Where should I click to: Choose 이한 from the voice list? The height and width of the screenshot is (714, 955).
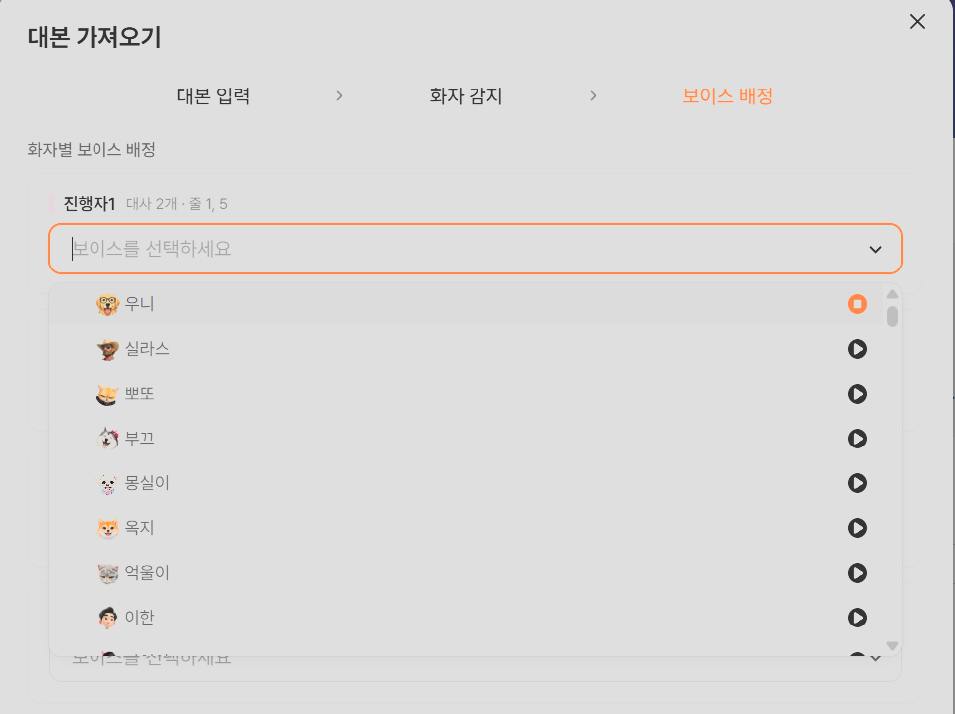140,618
